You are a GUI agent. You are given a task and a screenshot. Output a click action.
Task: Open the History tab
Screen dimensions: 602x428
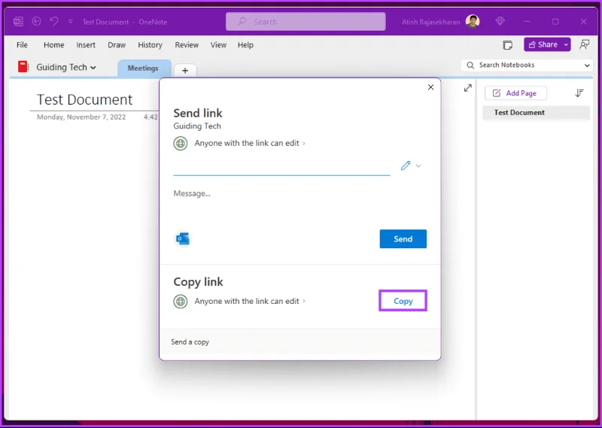click(x=150, y=45)
